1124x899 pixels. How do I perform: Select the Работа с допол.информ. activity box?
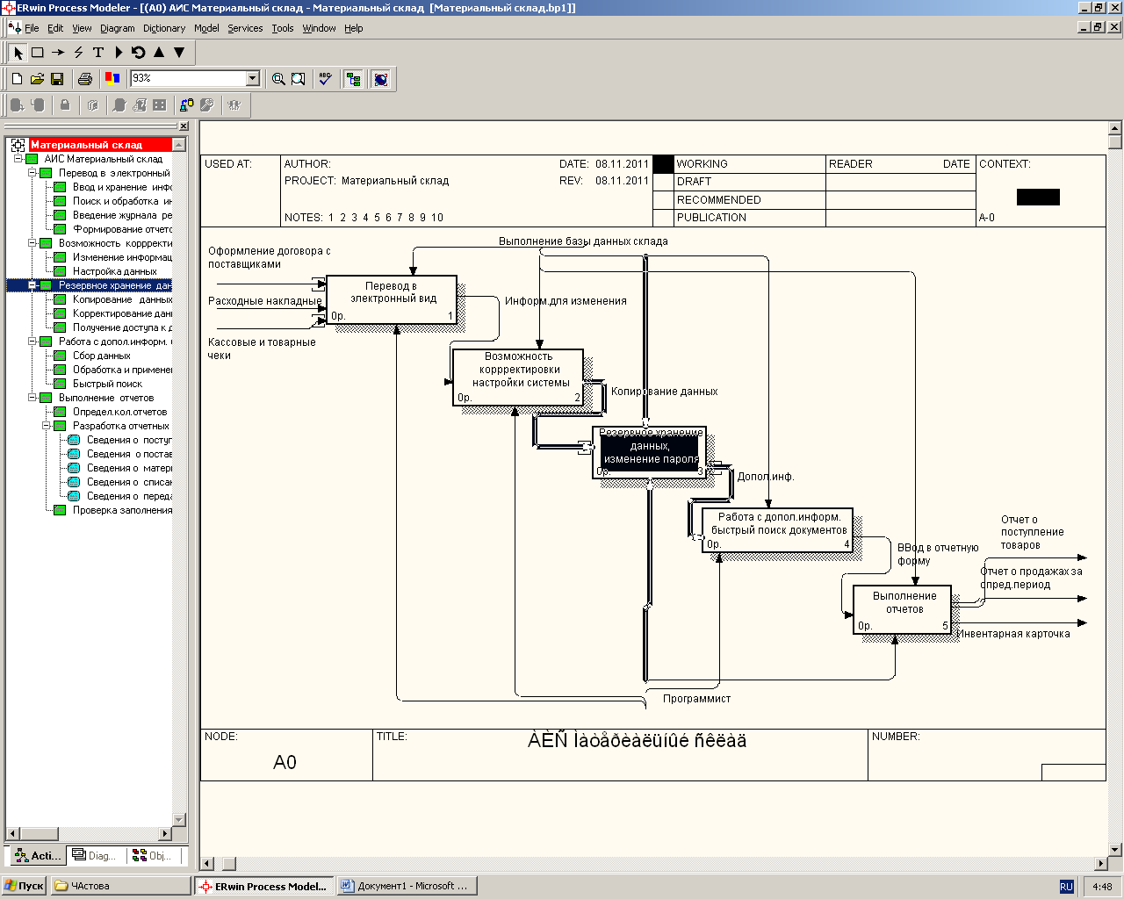tap(778, 530)
